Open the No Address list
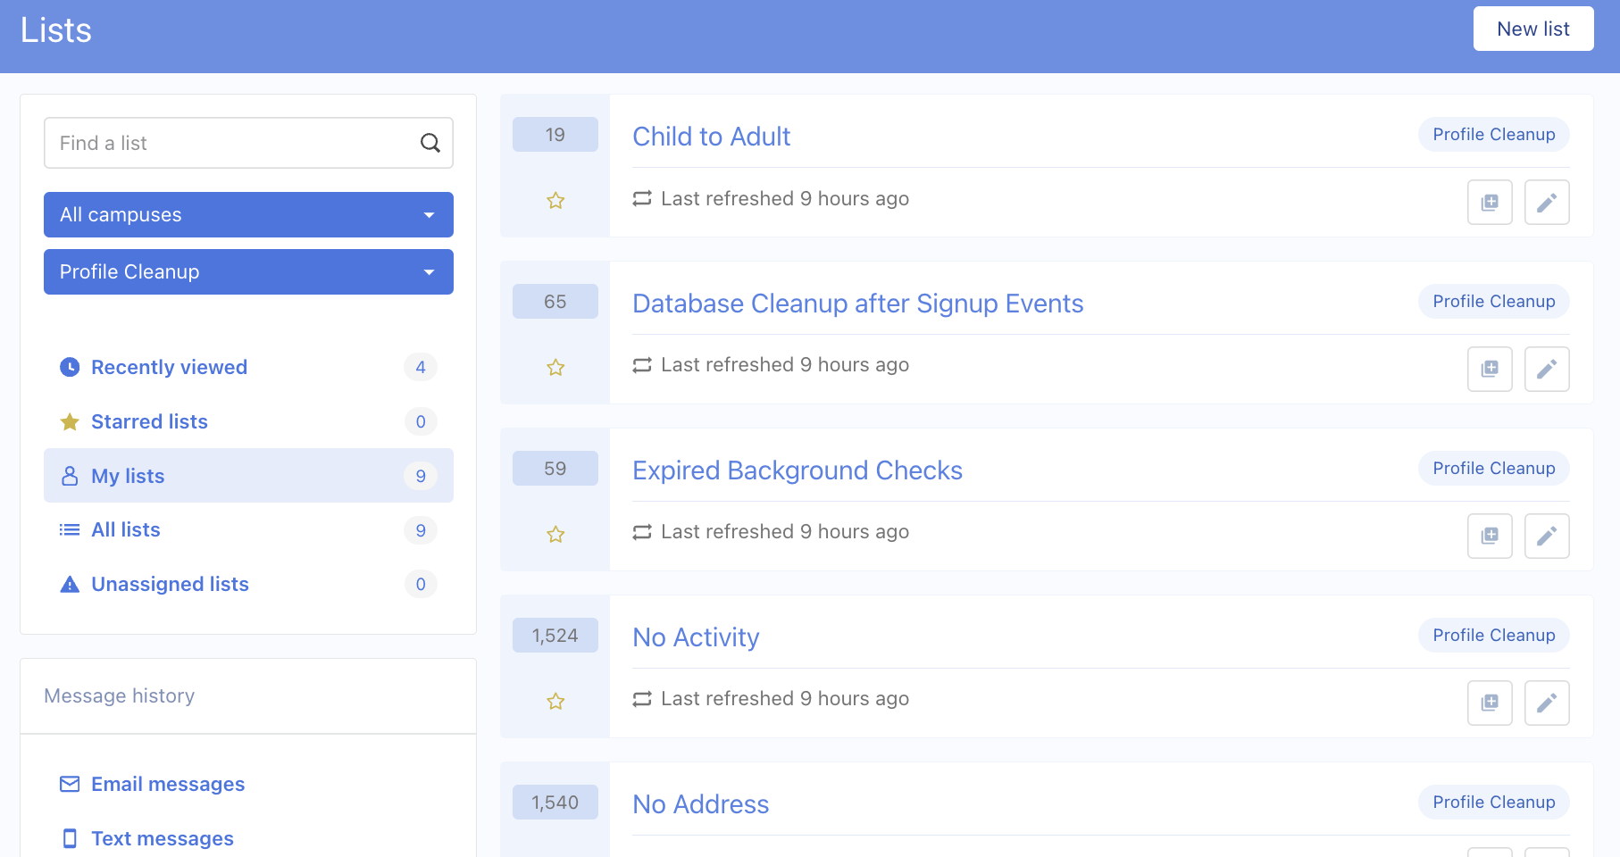1620x857 pixels. coord(701,804)
